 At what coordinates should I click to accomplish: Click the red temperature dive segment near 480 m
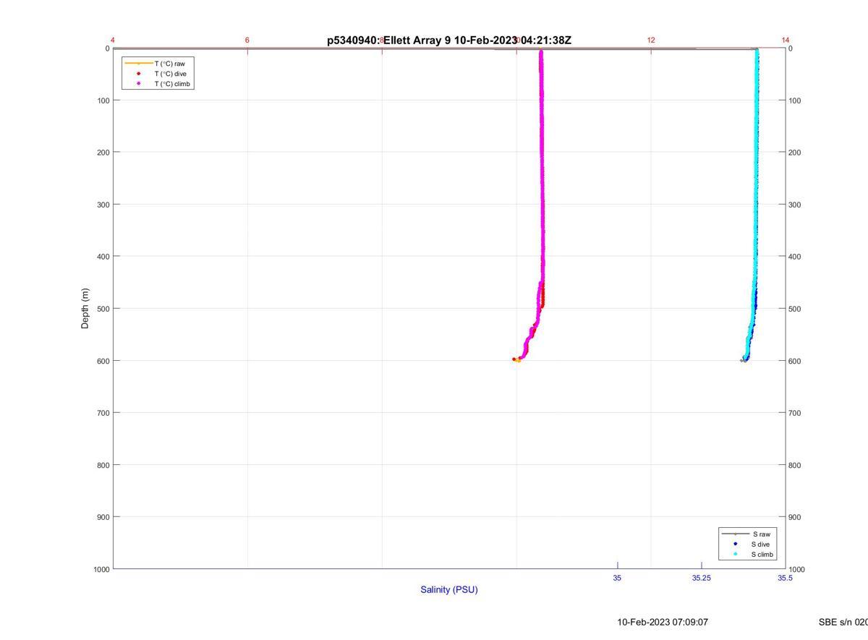pyautogui.click(x=542, y=297)
